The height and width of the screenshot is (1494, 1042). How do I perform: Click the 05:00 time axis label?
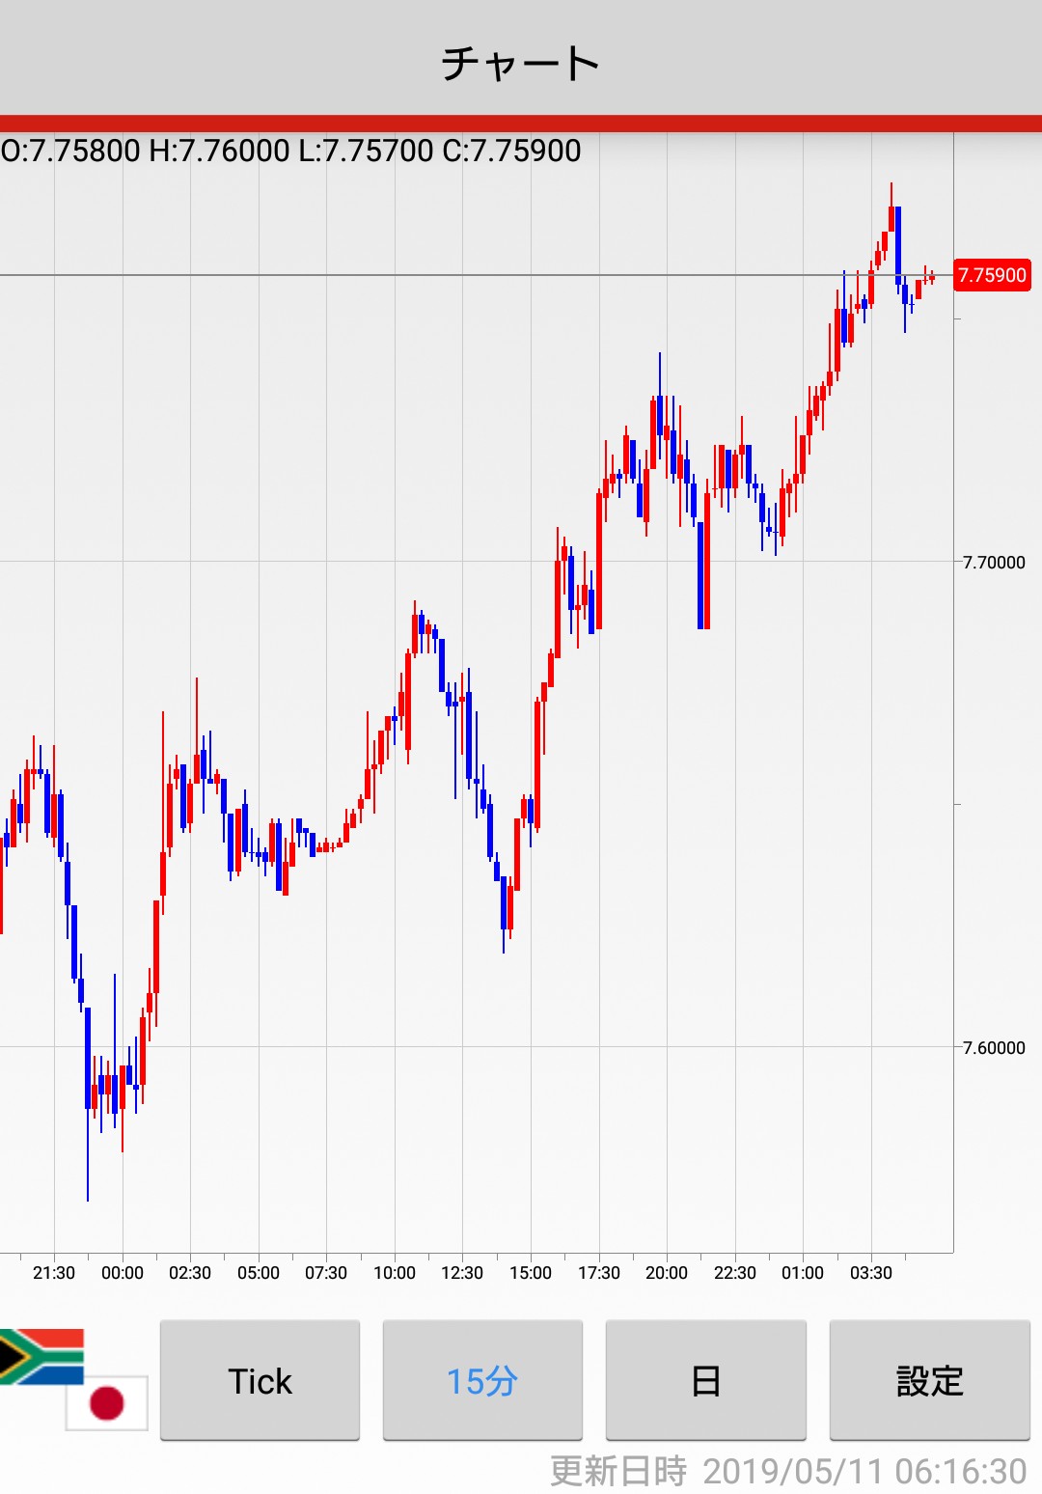point(259,1273)
